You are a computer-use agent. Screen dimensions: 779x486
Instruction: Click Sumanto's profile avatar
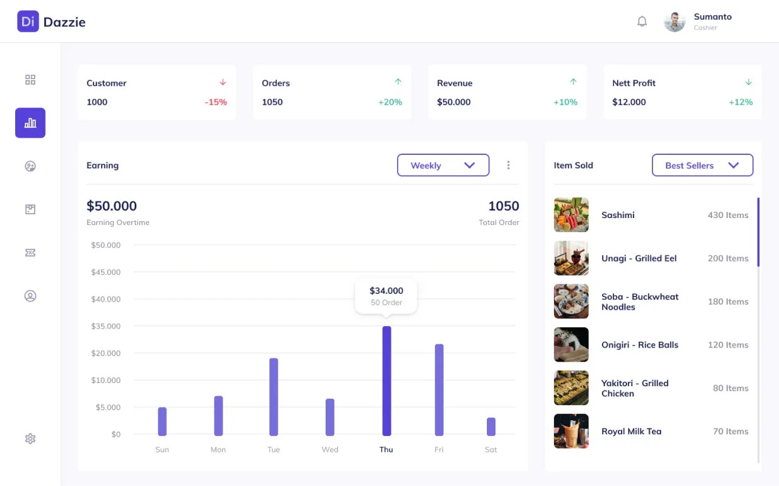(x=675, y=21)
